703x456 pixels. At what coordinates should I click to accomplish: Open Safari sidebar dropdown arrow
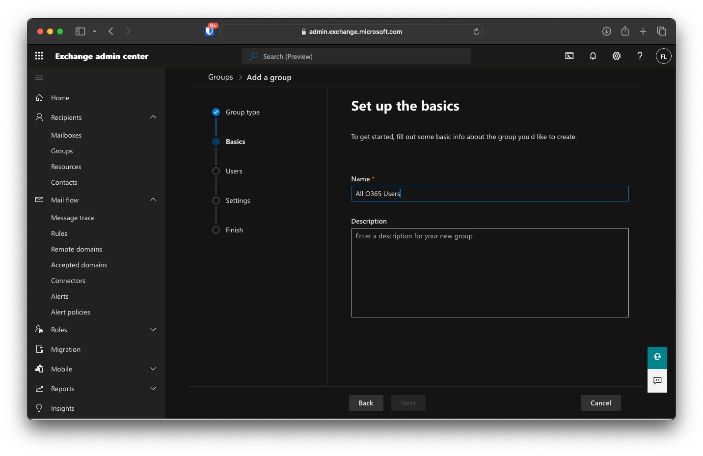pyautogui.click(x=94, y=31)
